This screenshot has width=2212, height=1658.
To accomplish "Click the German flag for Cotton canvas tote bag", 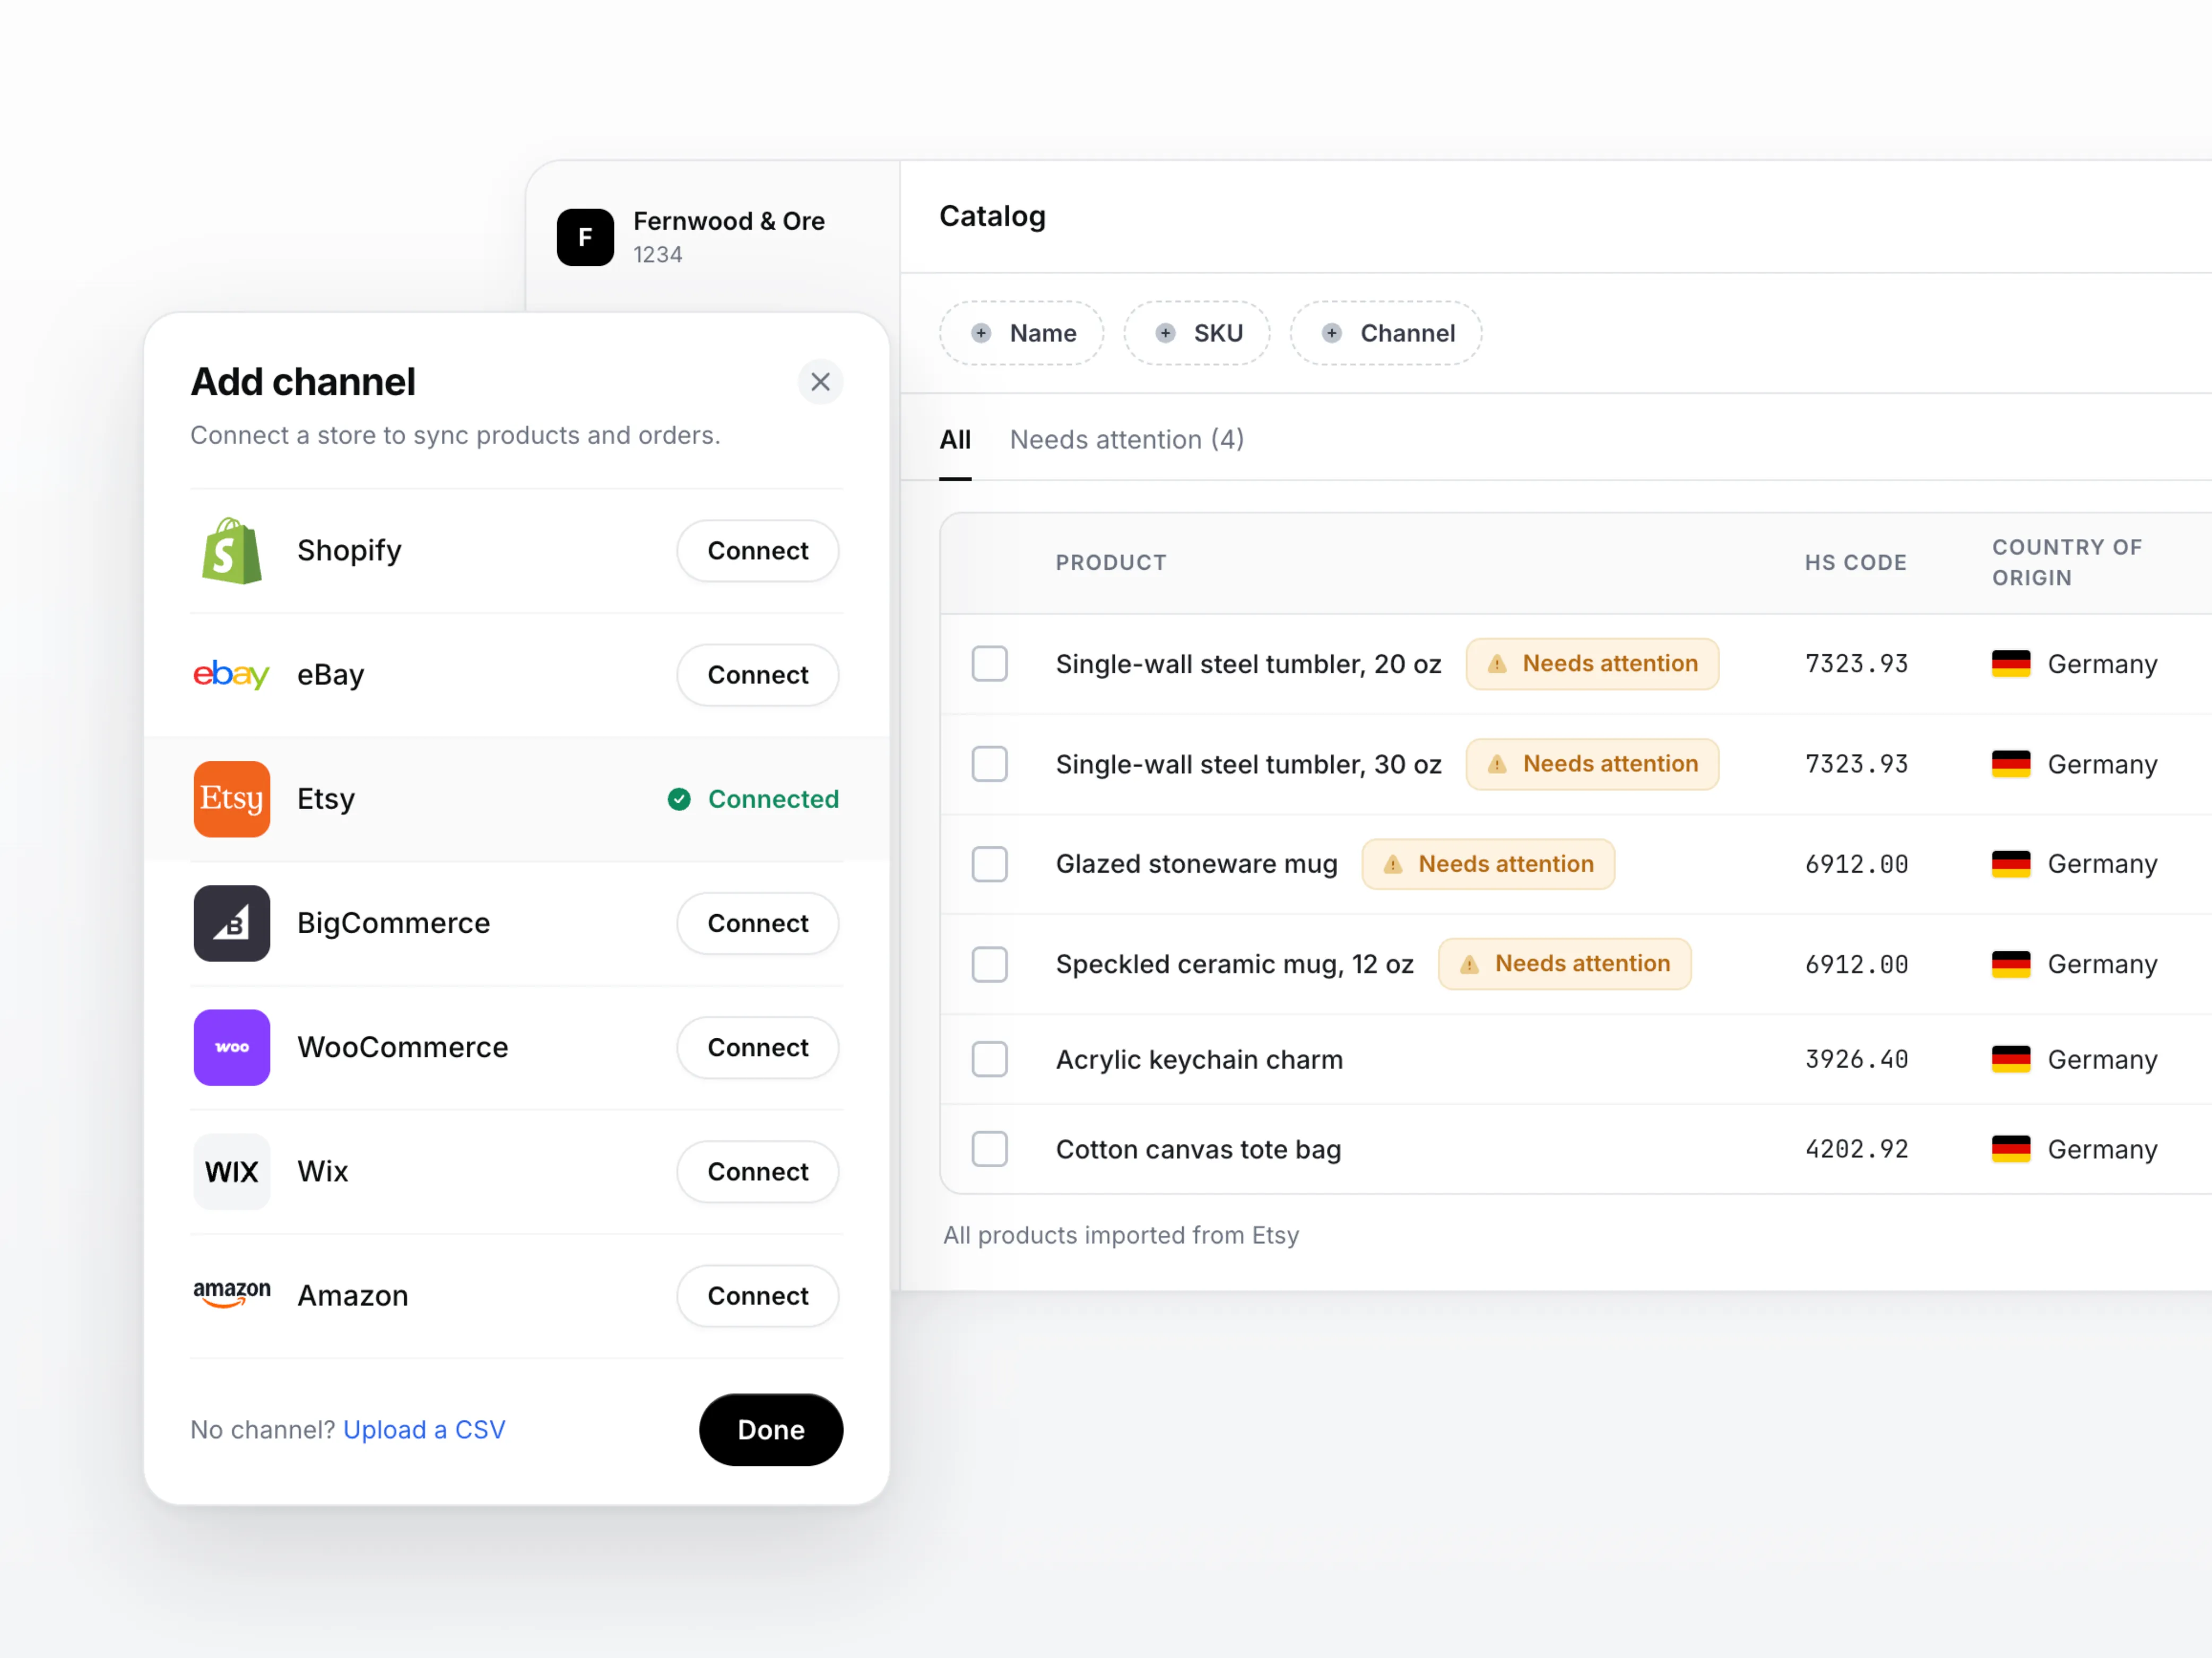I will (2010, 1149).
